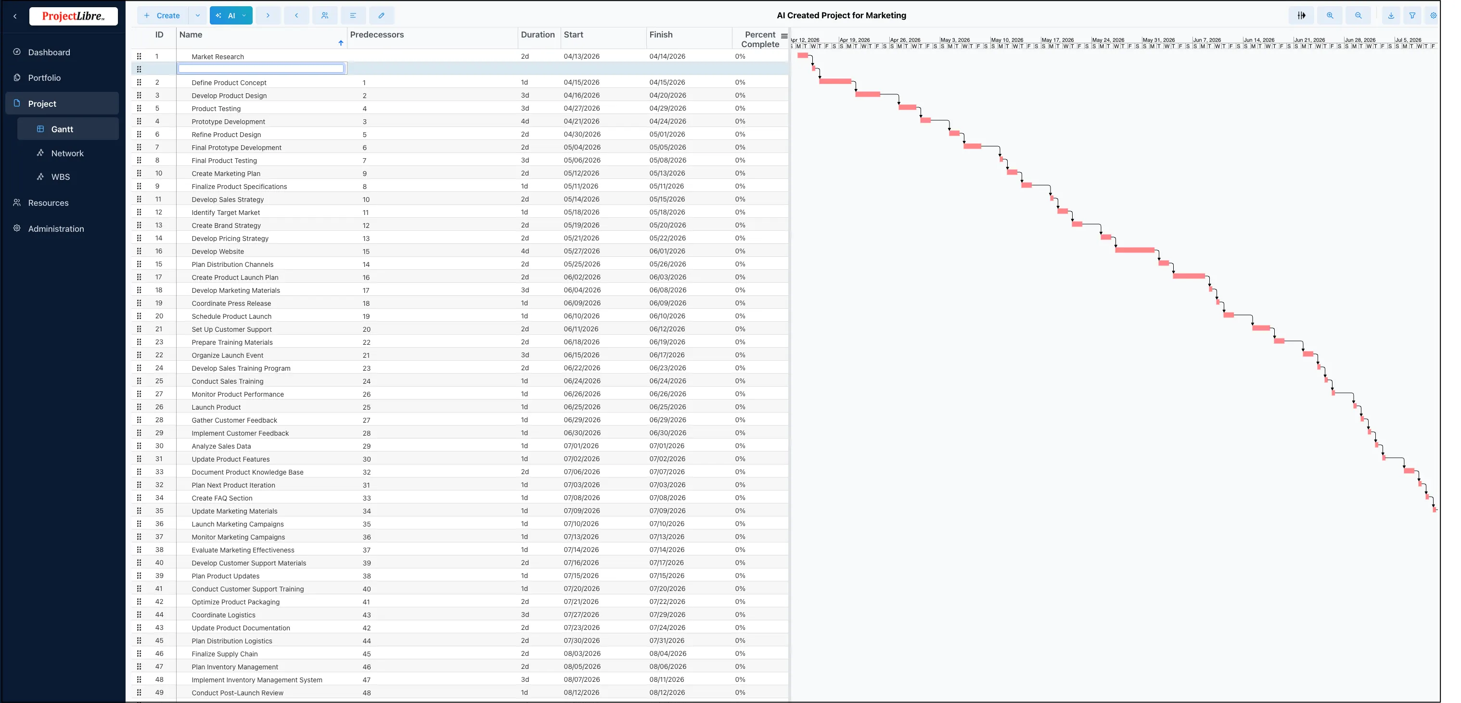Select the Prototype Development task name
Screen dimensions: 1461x703
click(228, 121)
